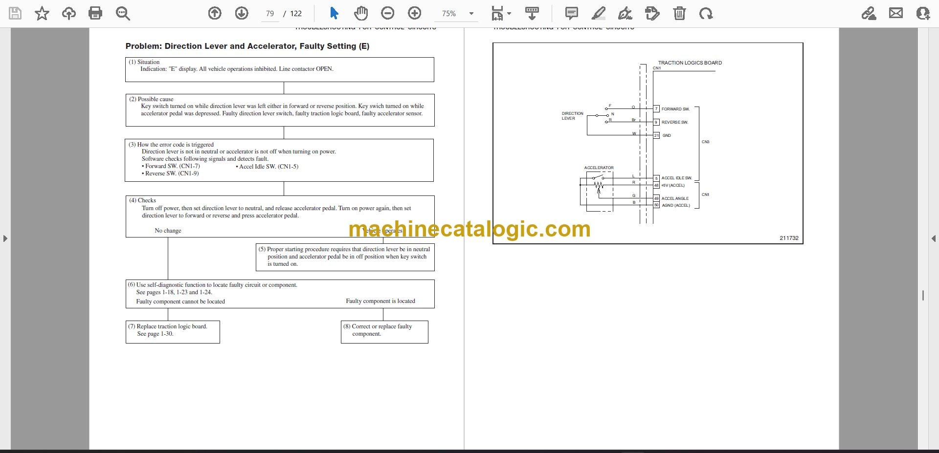The width and height of the screenshot is (939, 453).
Task: Click the 'DIRECTION LEVER' diagram label
Action: [x=572, y=116]
